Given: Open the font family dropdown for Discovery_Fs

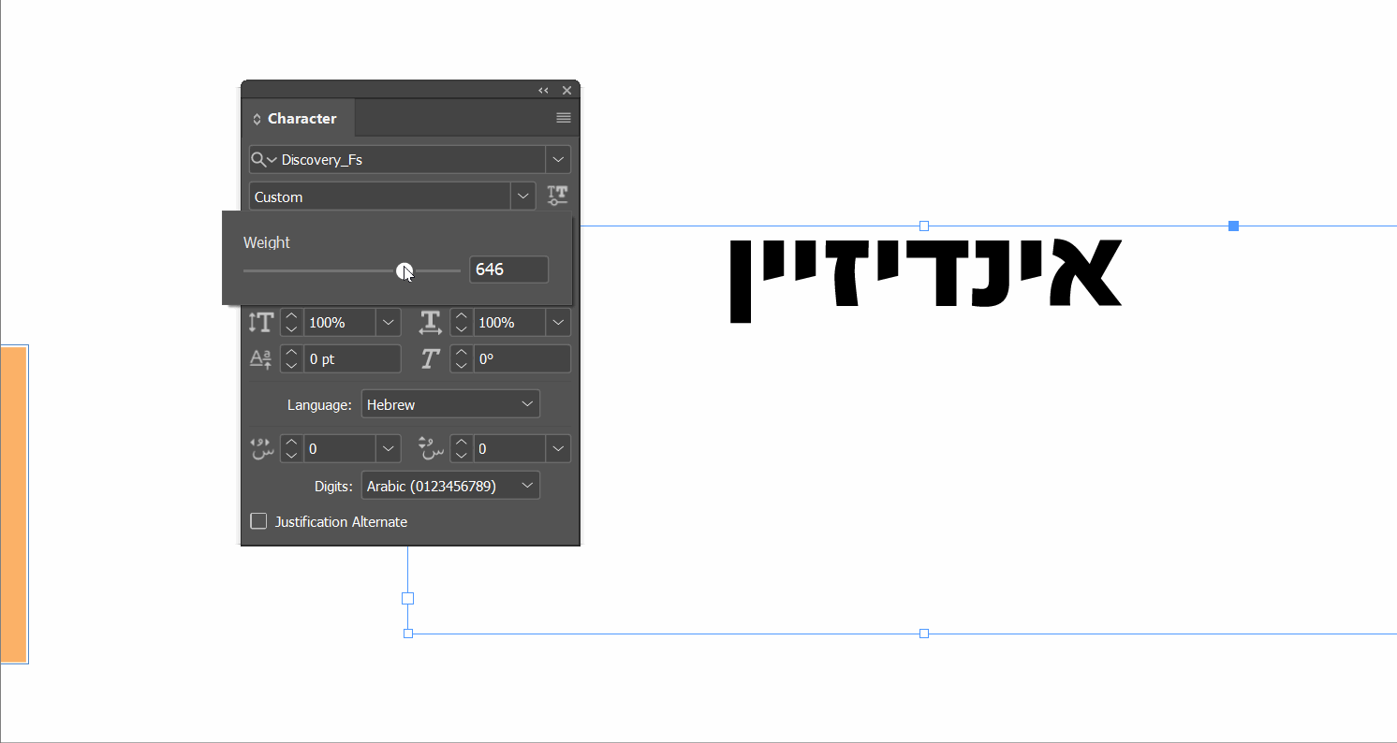Looking at the screenshot, I should tap(557, 159).
